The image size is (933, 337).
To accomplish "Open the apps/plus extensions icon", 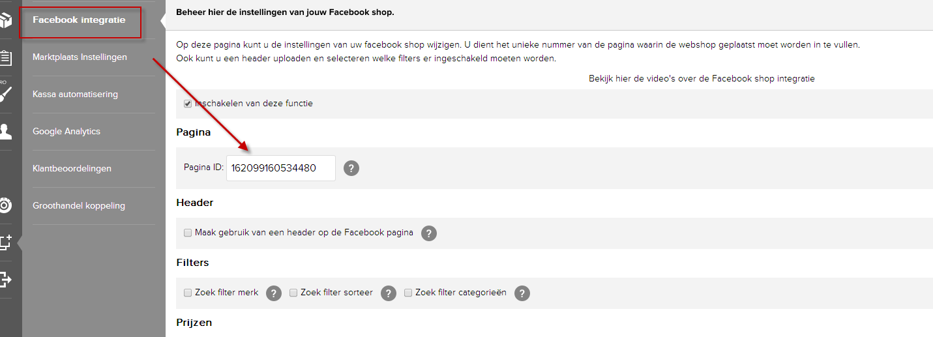I will click(x=5, y=243).
